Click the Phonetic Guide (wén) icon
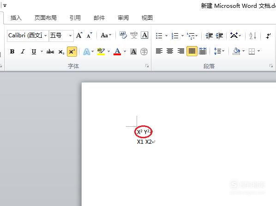 coord(134,35)
